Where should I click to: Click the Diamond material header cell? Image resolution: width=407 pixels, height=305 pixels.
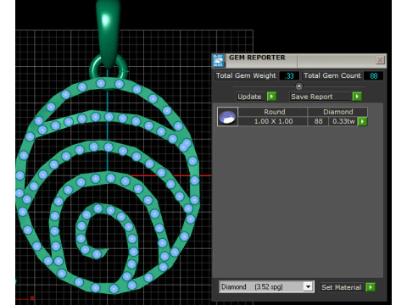[x=337, y=112]
